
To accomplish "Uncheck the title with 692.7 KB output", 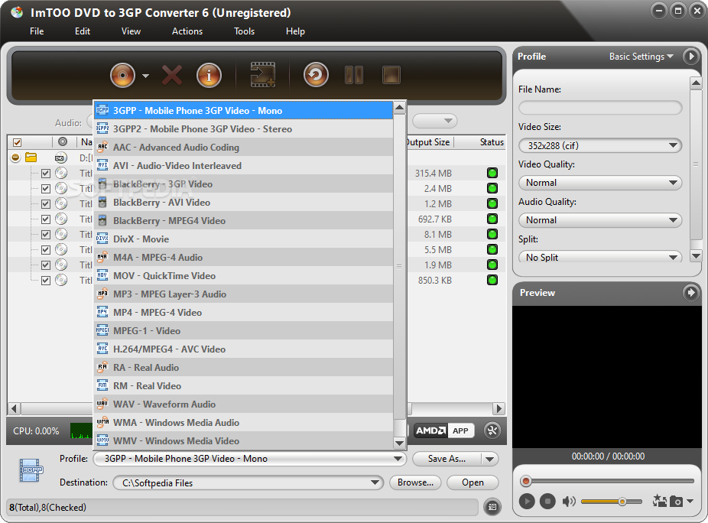I will (46, 219).
